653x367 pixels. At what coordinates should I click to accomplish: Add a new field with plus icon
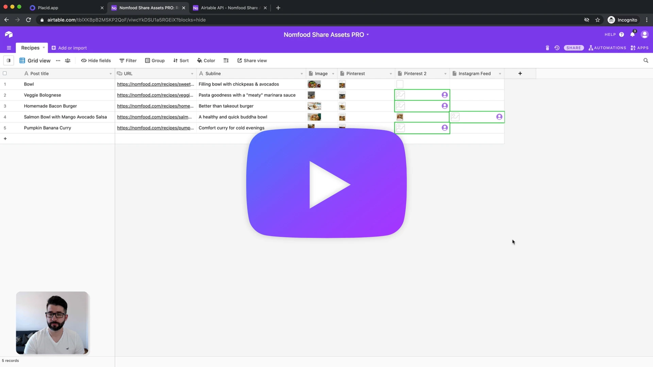[520, 73]
